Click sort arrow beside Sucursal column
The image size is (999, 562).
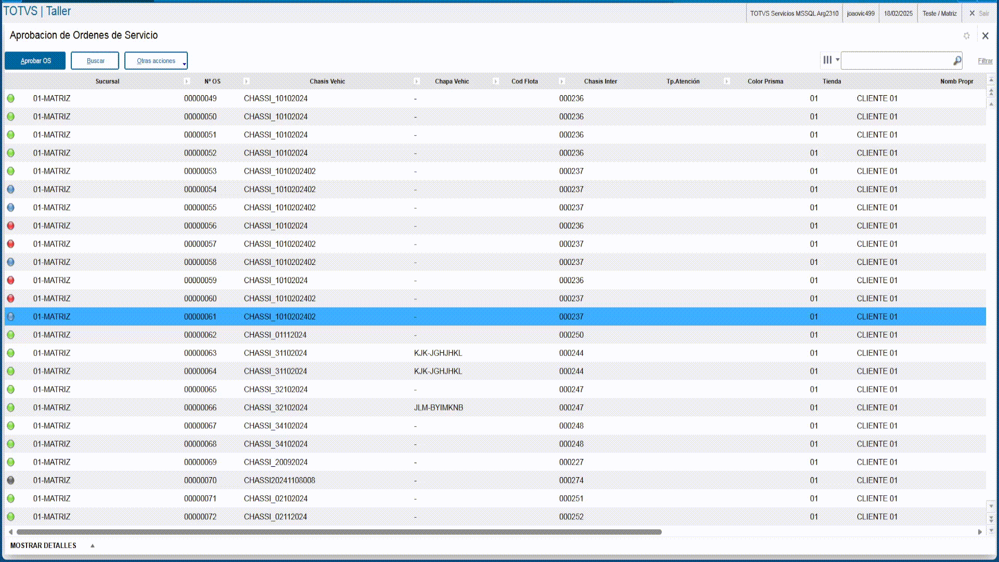tap(187, 81)
